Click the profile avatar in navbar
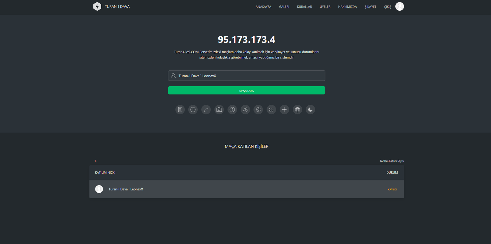The width and height of the screenshot is (491, 244). (x=400, y=6)
